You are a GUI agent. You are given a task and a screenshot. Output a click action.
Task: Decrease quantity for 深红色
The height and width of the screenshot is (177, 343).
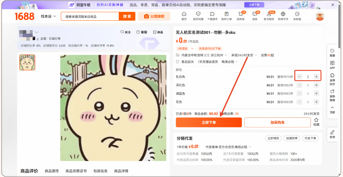click(x=299, y=85)
